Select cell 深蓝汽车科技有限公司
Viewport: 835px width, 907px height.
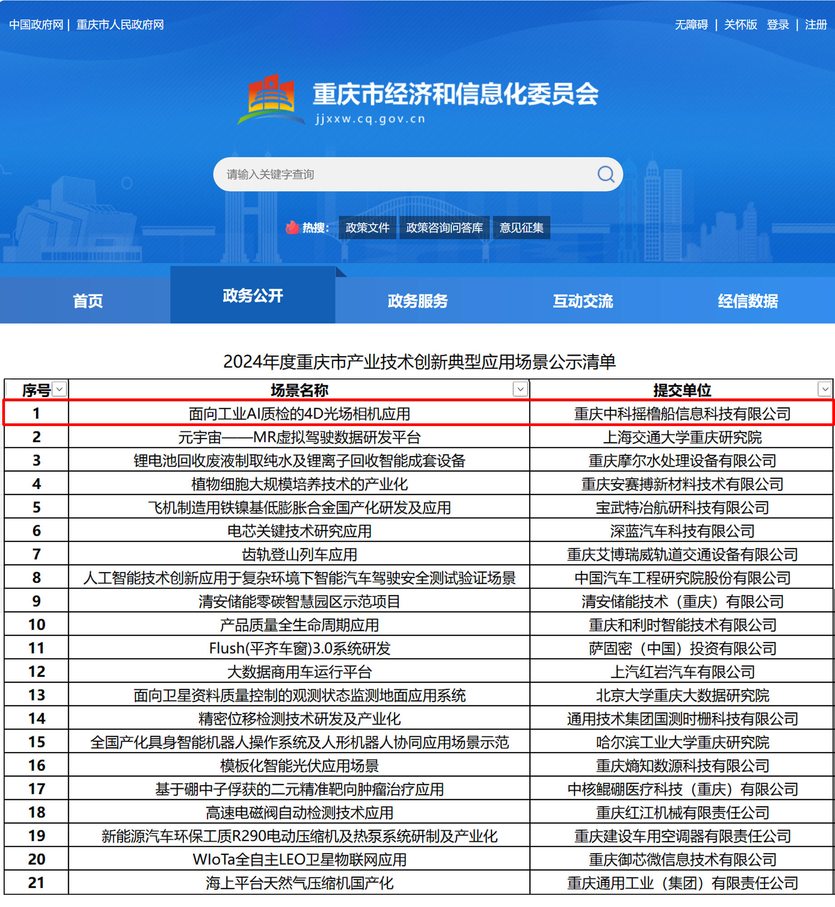pyautogui.click(x=682, y=531)
